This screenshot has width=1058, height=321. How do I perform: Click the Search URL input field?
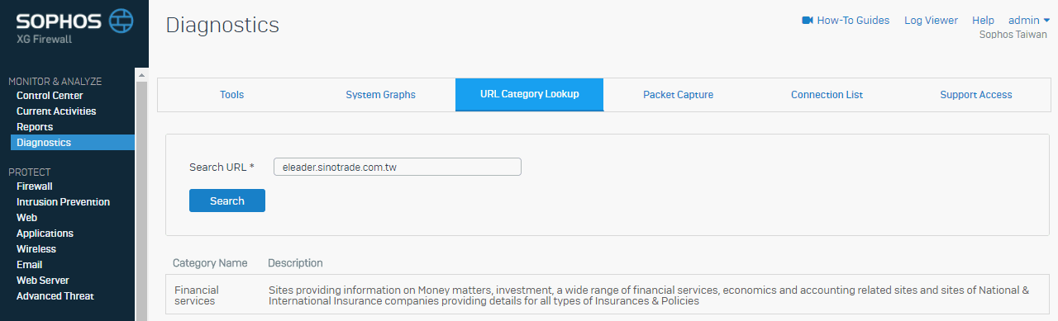tap(398, 167)
